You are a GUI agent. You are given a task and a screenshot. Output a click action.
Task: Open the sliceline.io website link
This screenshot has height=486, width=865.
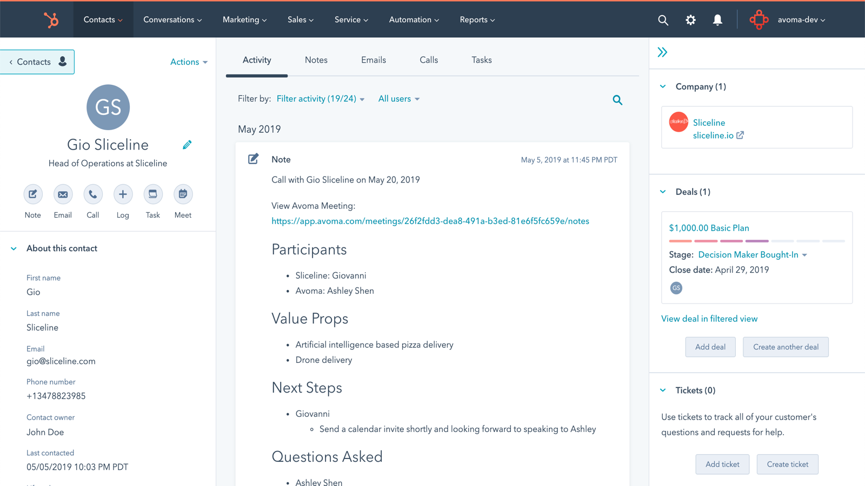pyautogui.click(x=713, y=136)
